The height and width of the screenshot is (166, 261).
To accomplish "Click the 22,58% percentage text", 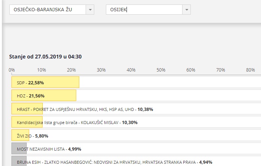I will pyautogui.click(x=36, y=83).
